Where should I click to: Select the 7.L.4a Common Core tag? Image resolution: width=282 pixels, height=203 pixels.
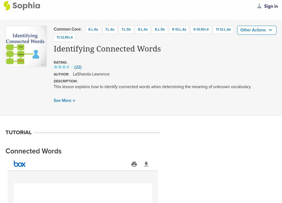point(110,30)
